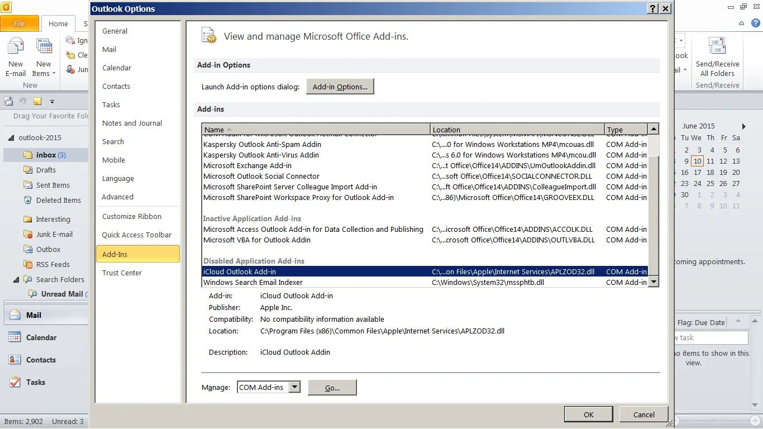The width and height of the screenshot is (763, 429).
Task: Click the add-ins list scroll up arrow
Action: pos(653,129)
